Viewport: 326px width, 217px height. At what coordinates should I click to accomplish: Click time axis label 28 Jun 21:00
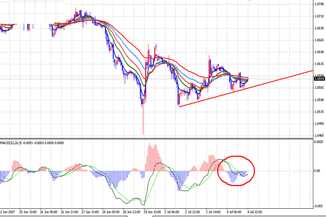coord(131,212)
